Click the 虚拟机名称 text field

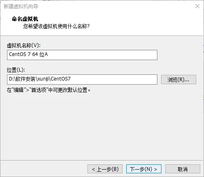click(82, 55)
